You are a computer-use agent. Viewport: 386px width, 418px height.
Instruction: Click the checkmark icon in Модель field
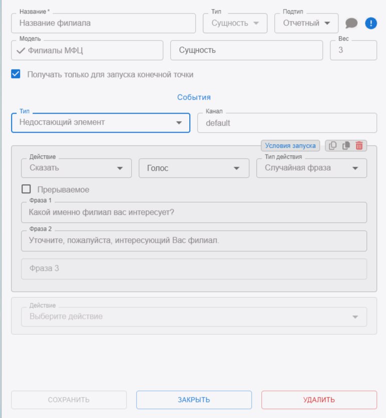pos(21,50)
